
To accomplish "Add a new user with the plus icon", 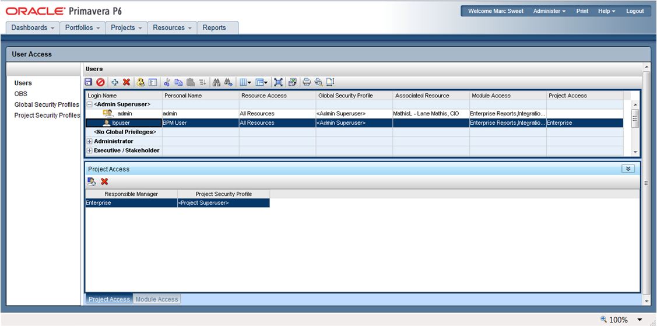I will point(115,82).
